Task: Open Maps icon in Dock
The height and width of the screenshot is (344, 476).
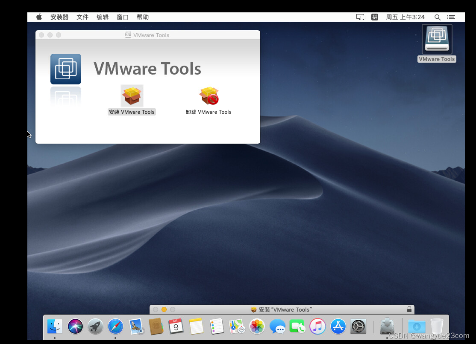Action: (x=237, y=327)
